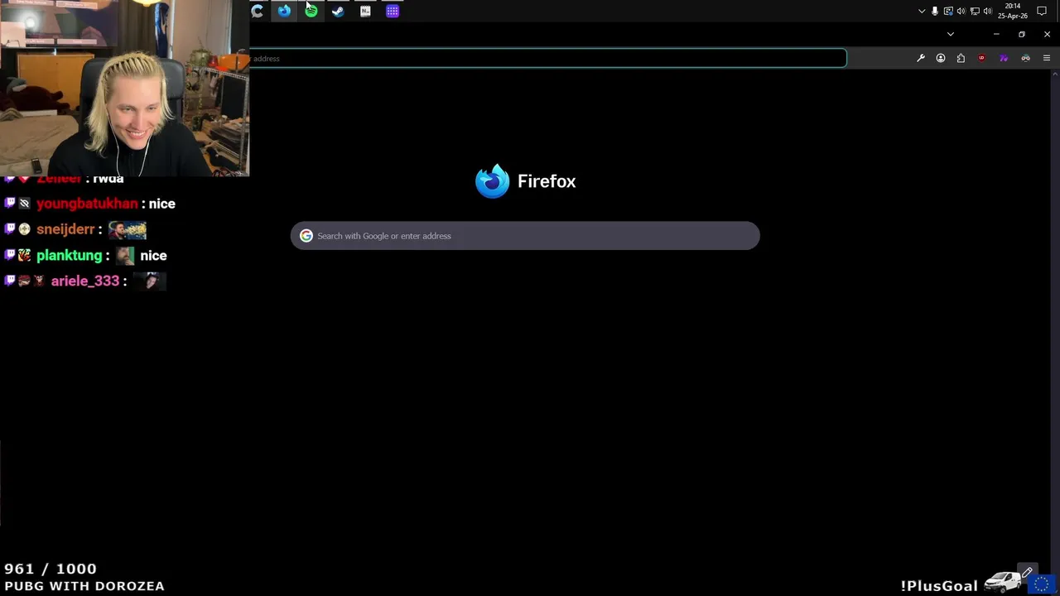Open the Firefox Developer Edition taskbar icon
Viewport: 1060px width, 596px height.
pyautogui.click(x=284, y=11)
